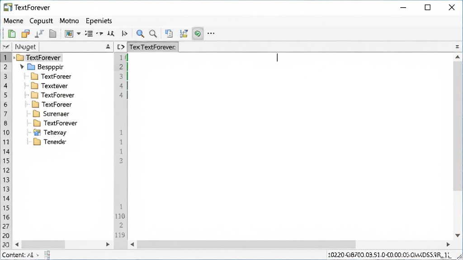Click the sort letters toolbar icon

pyautogui.click(x=111, y=33)
